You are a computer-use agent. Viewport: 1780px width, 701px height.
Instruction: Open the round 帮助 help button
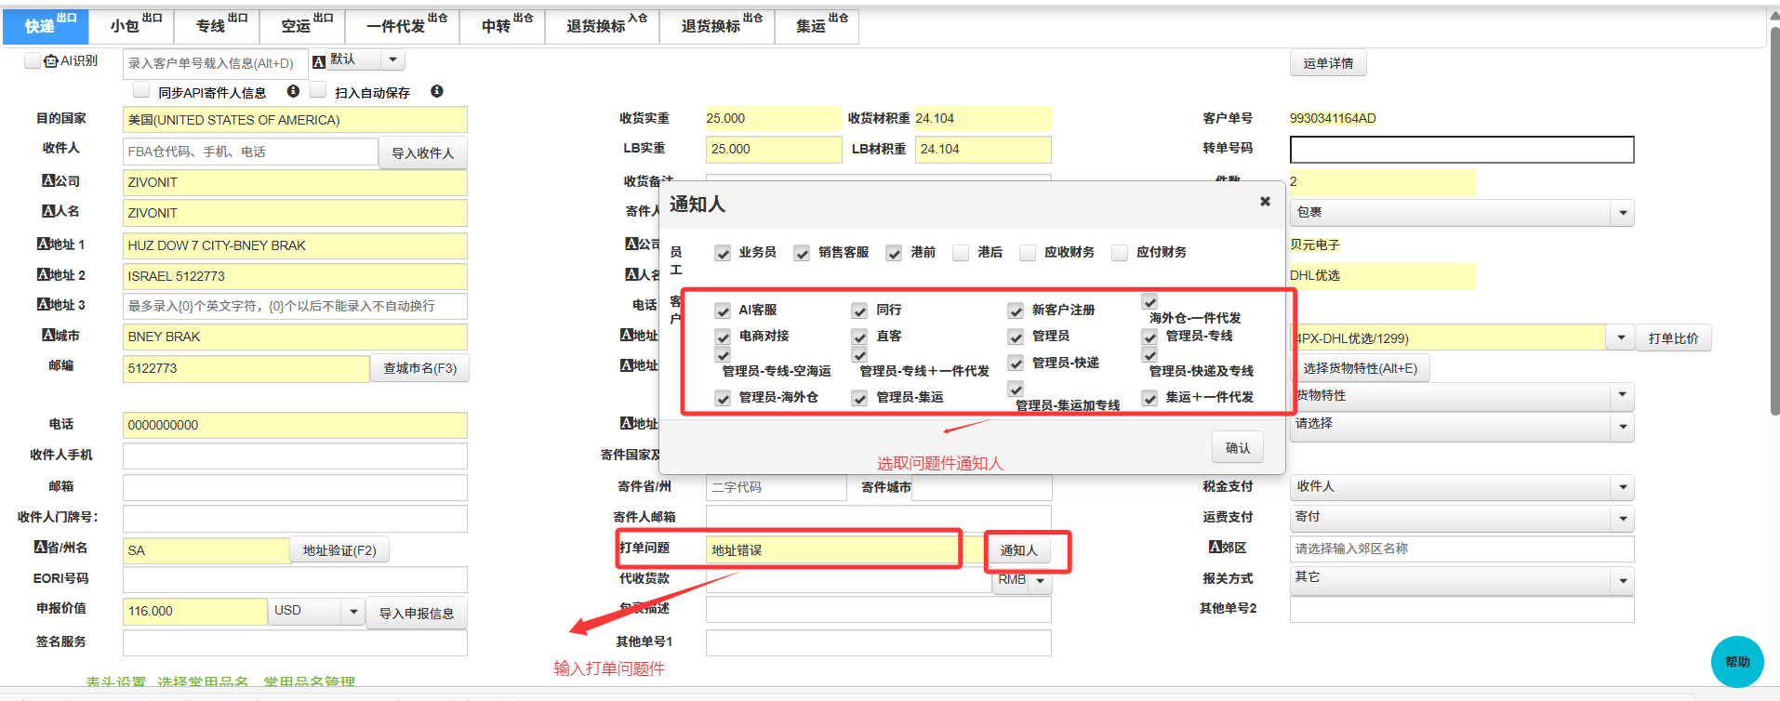point(1736,661)
